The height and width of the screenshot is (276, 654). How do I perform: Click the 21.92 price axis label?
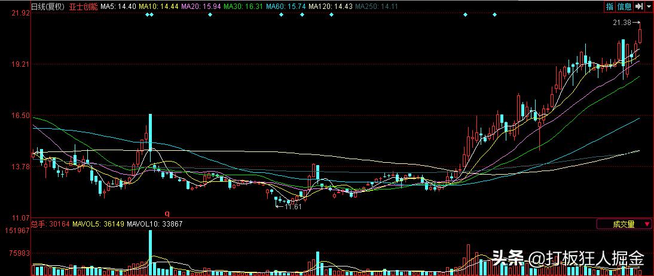pyautogui.click(x=22, y=13)
